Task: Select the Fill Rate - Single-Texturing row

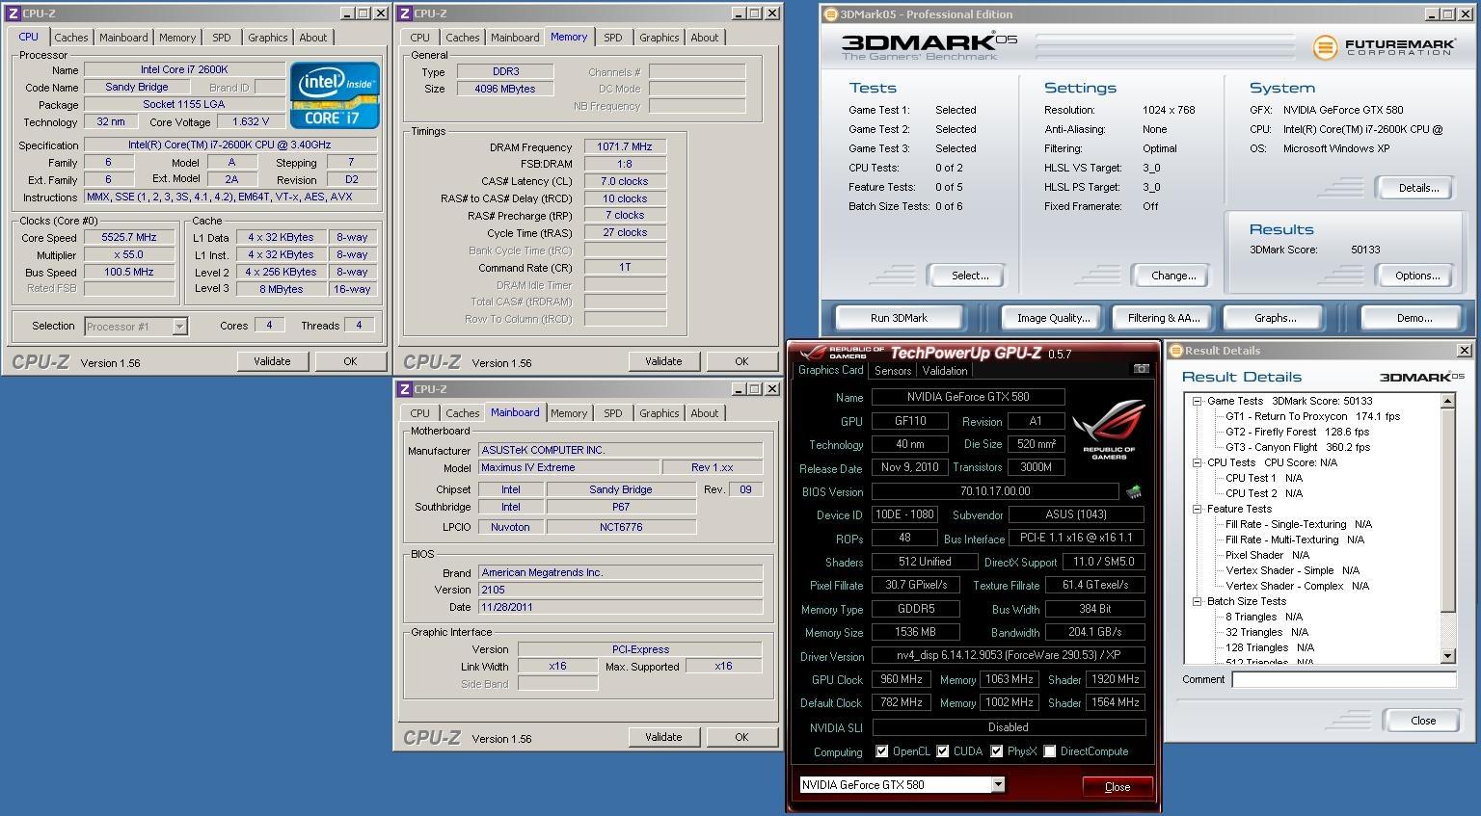Action: point(1299,524)
